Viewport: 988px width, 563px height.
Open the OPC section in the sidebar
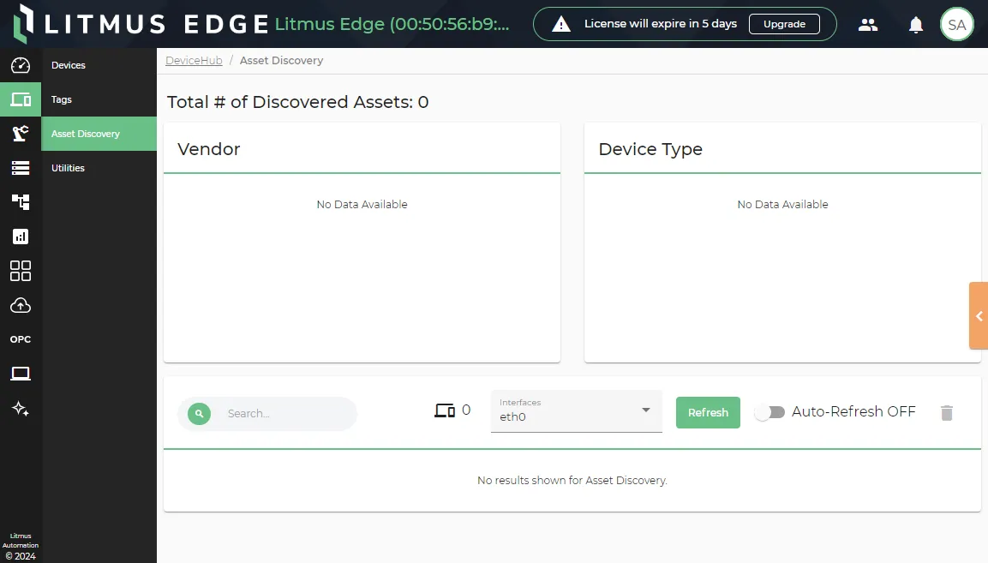[20, 339]
